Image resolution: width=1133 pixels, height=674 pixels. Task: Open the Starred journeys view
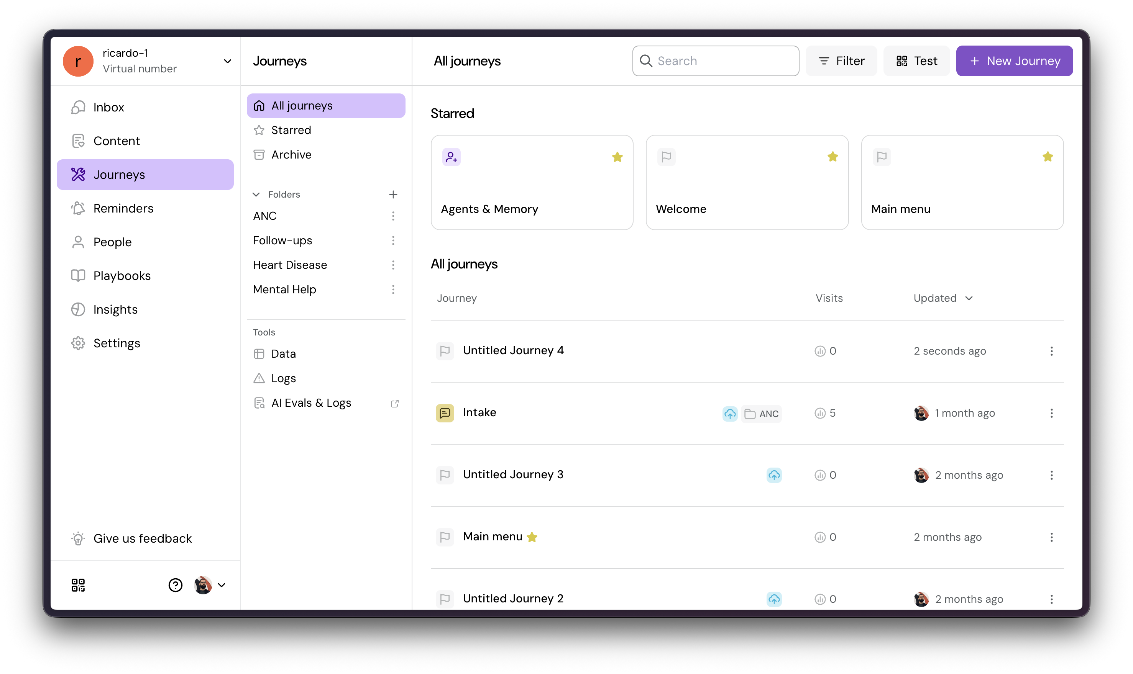pos(291,130)
